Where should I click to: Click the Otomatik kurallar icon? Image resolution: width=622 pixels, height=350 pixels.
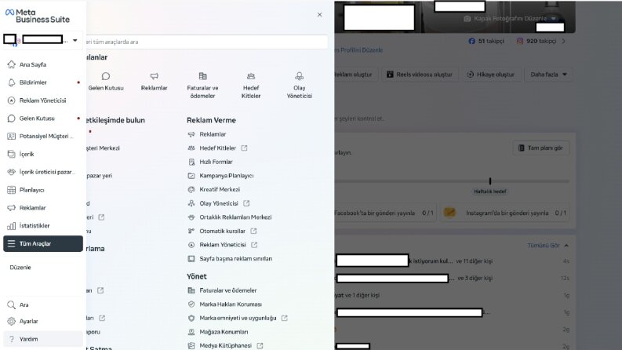191,231
